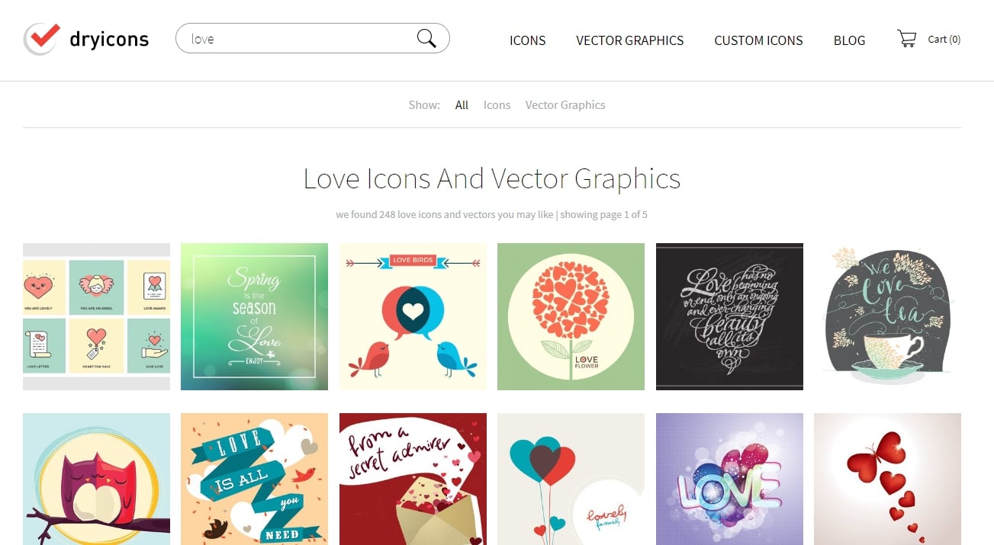Click the dryicons checkmark logo

tap(42, 38)
